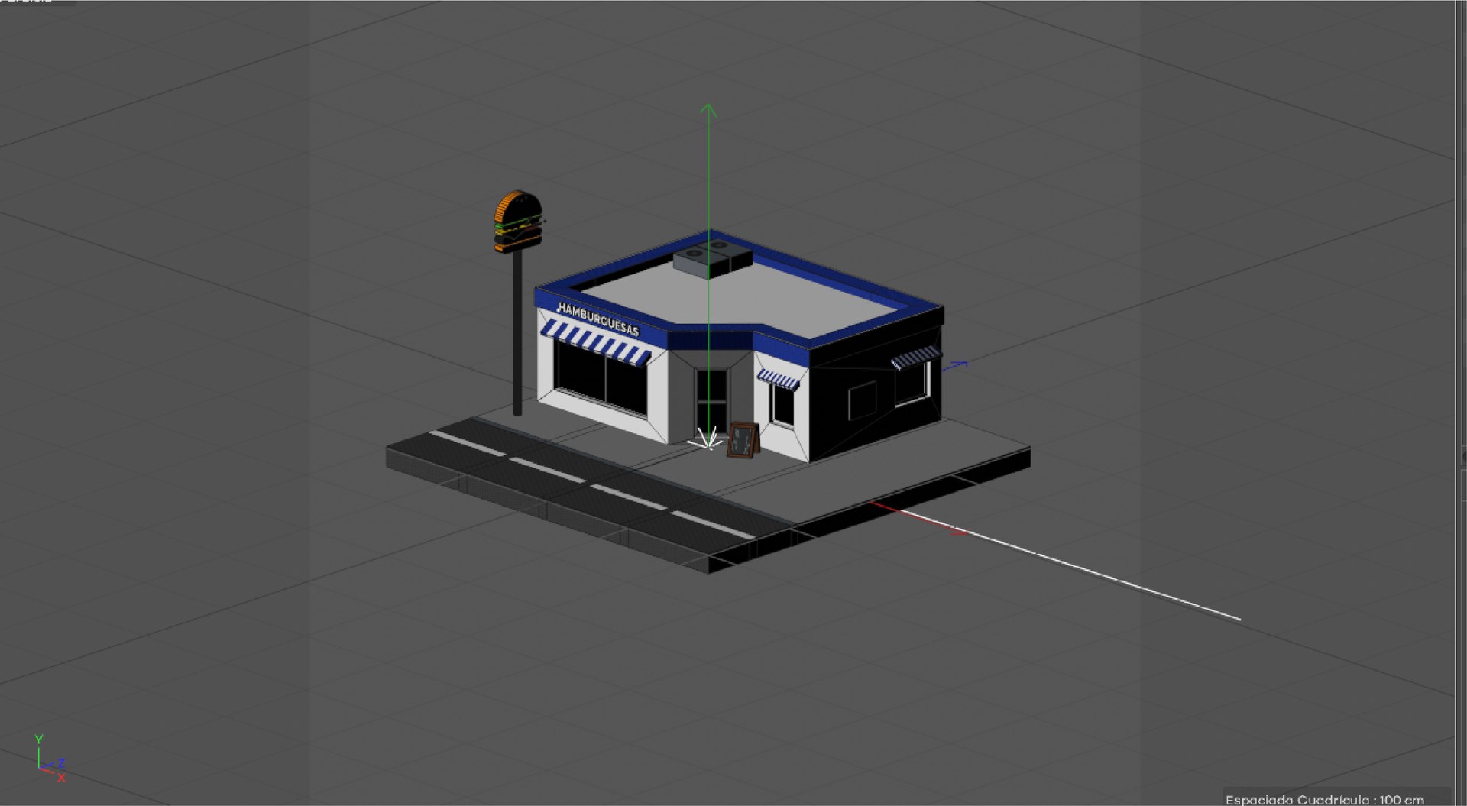Click the red X-axis handle

[x=957, y=531]
